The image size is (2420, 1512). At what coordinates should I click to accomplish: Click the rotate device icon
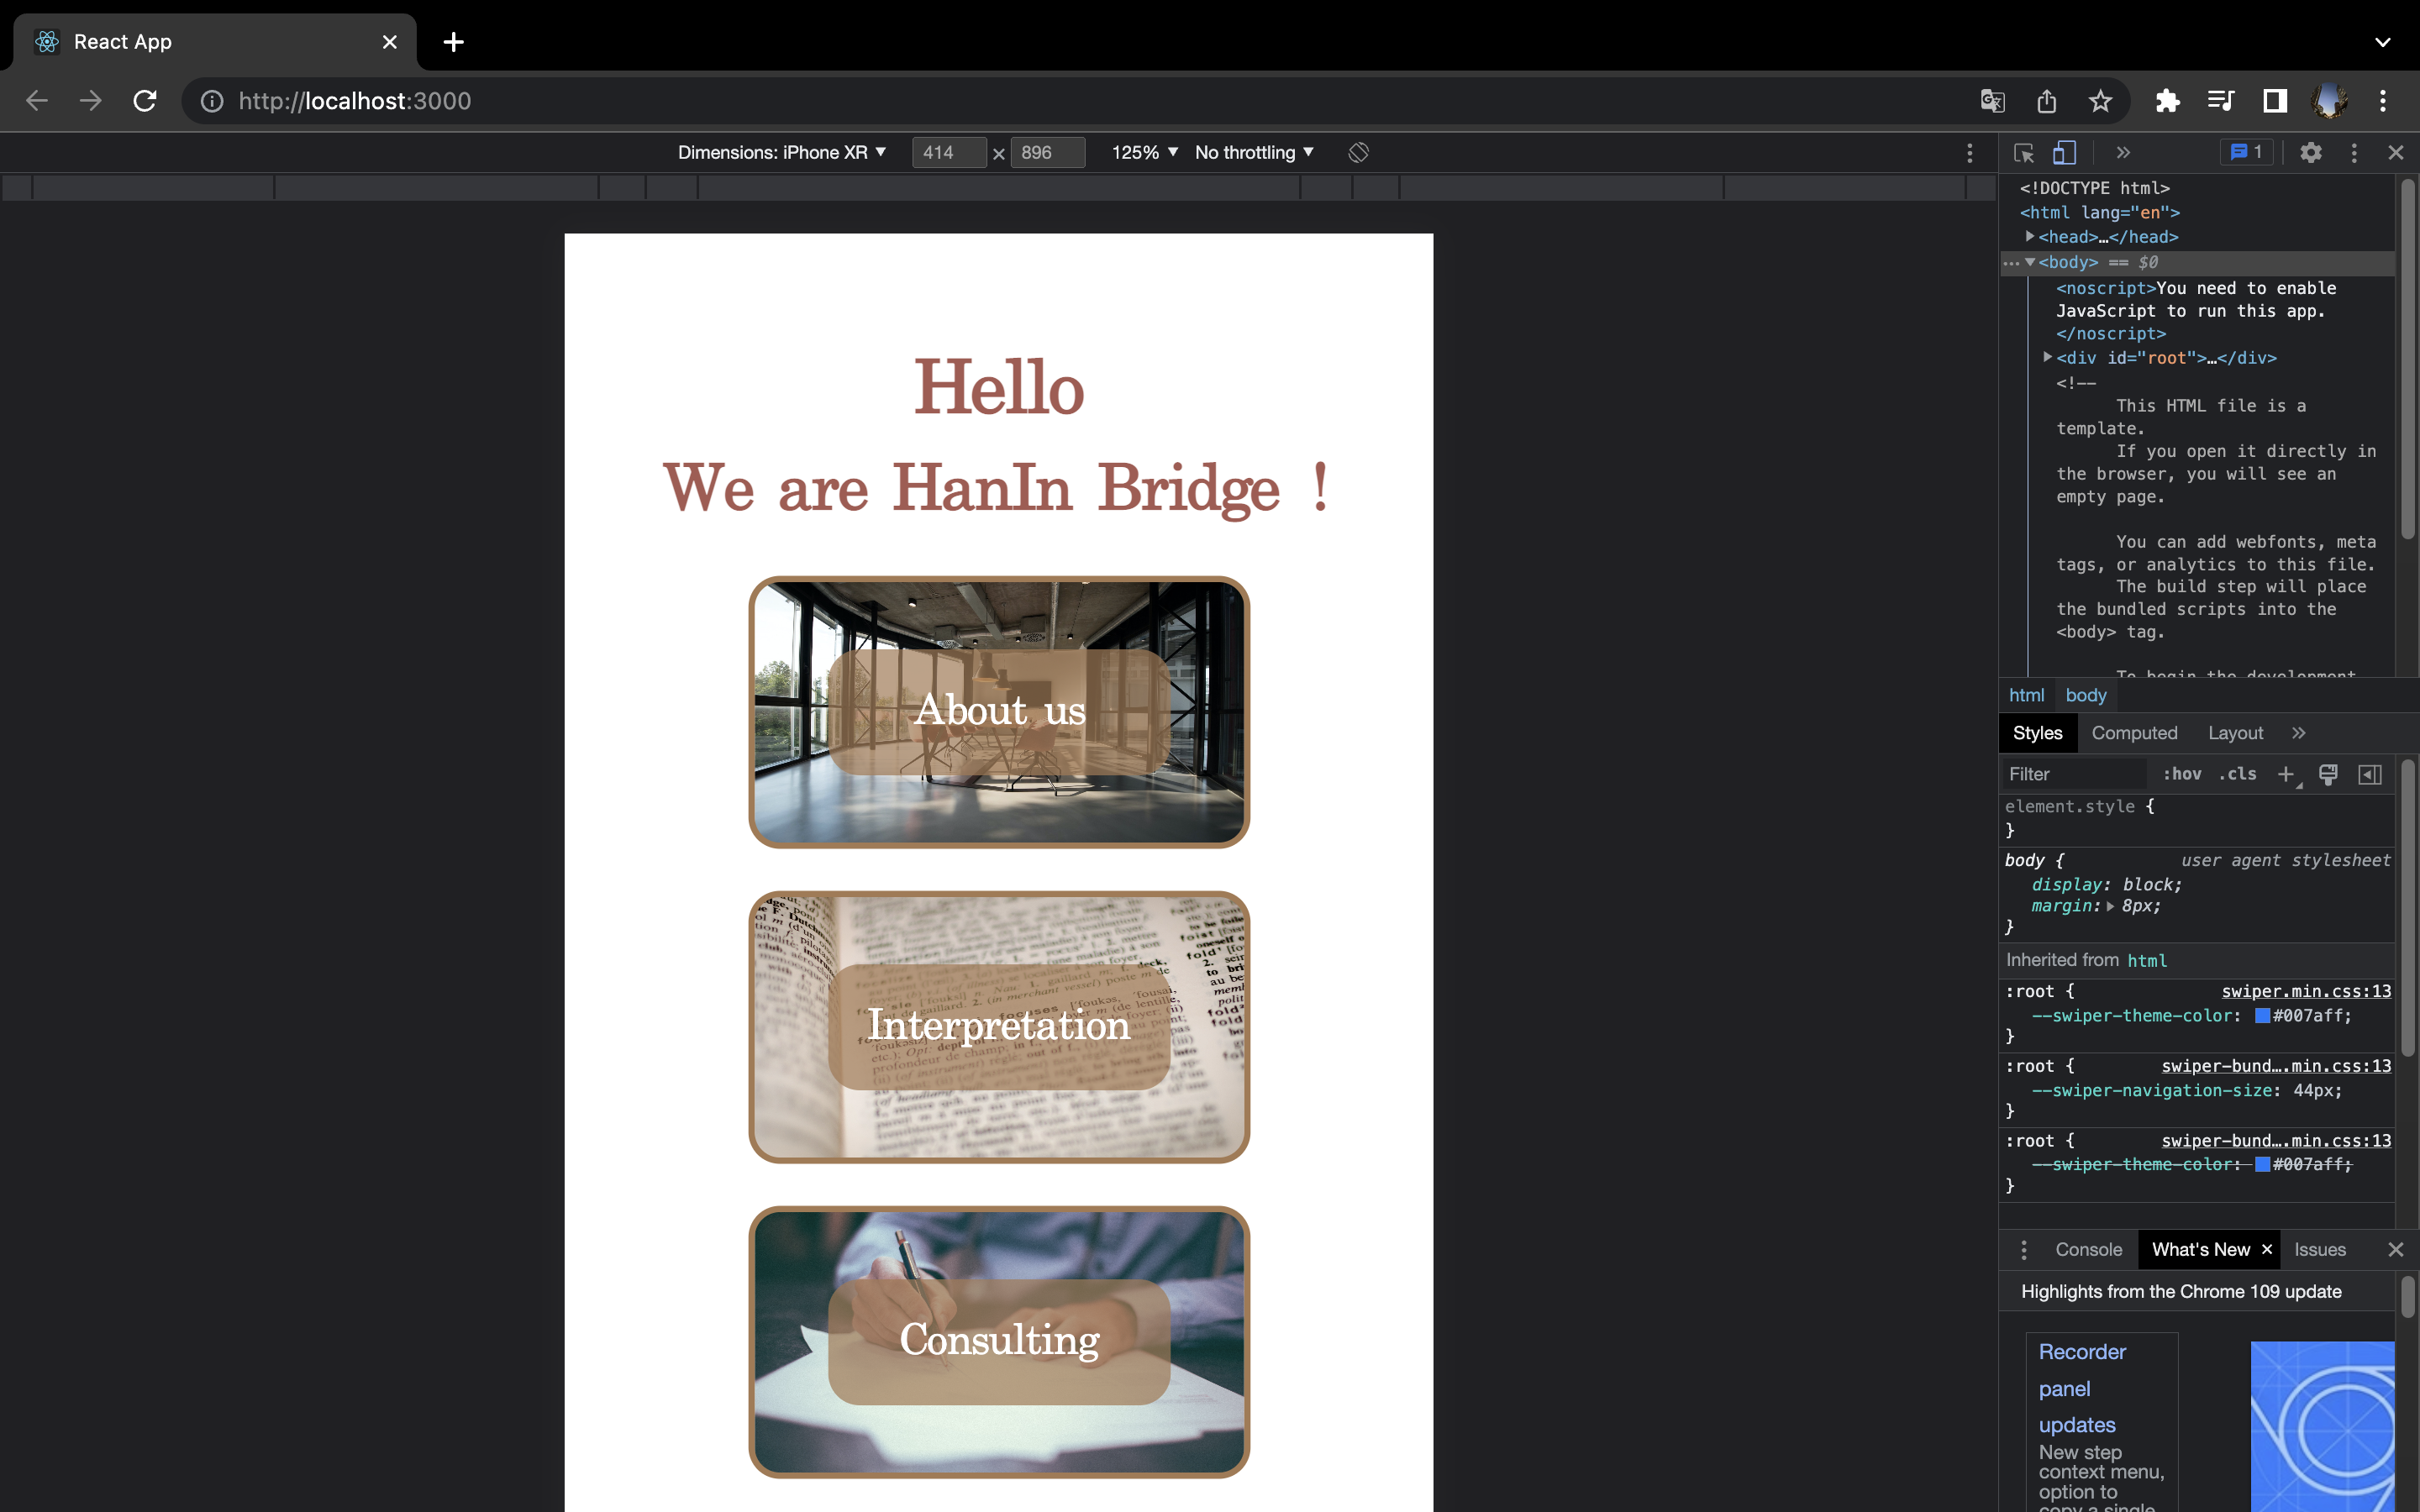coord(1358,152)
